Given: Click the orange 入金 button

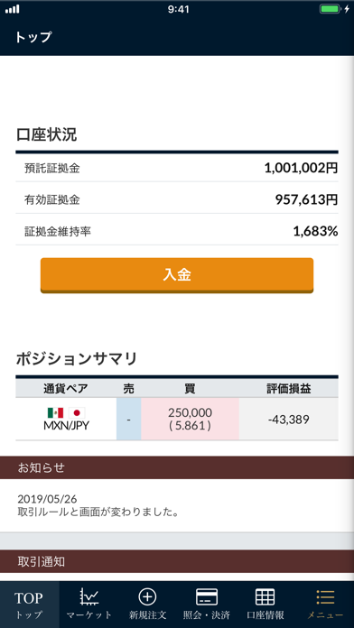Looking at the screenshot, I should [177, 275].
